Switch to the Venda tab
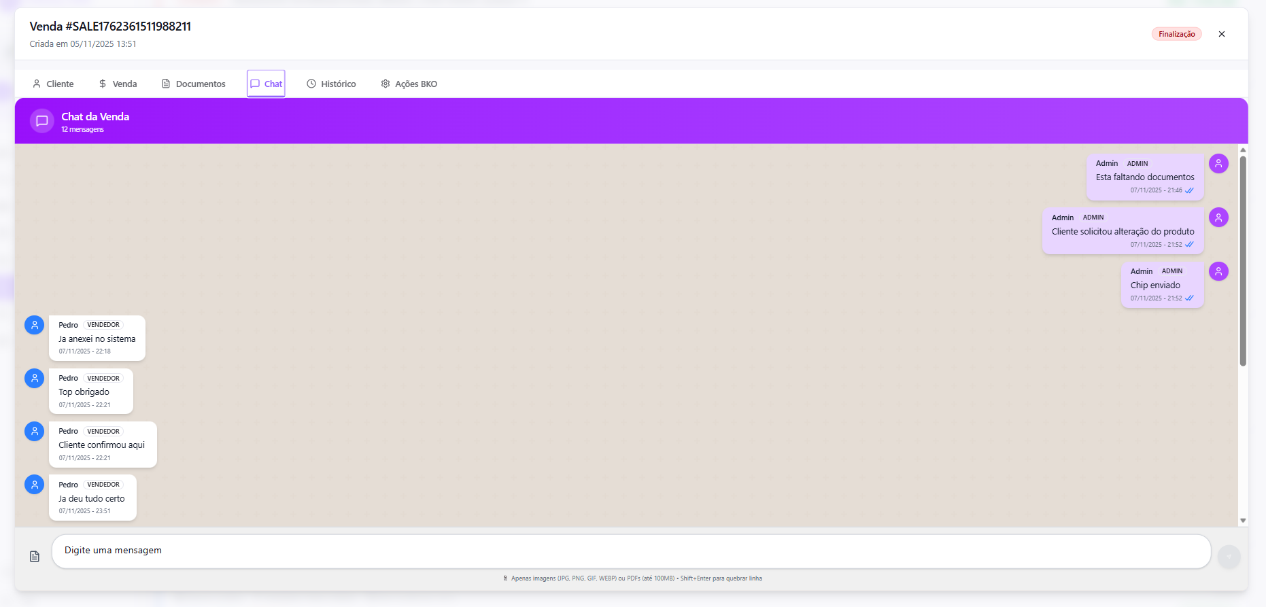The image size is (1266, 607). (x=118, y=84)
